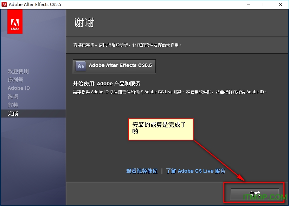289x206 pixels.
Task: Minimize the installer window
Action: pyautogui.click(x=248, y=5)
